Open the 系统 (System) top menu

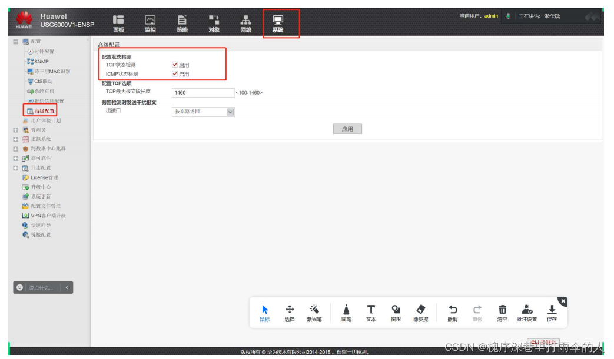point(278,24)
